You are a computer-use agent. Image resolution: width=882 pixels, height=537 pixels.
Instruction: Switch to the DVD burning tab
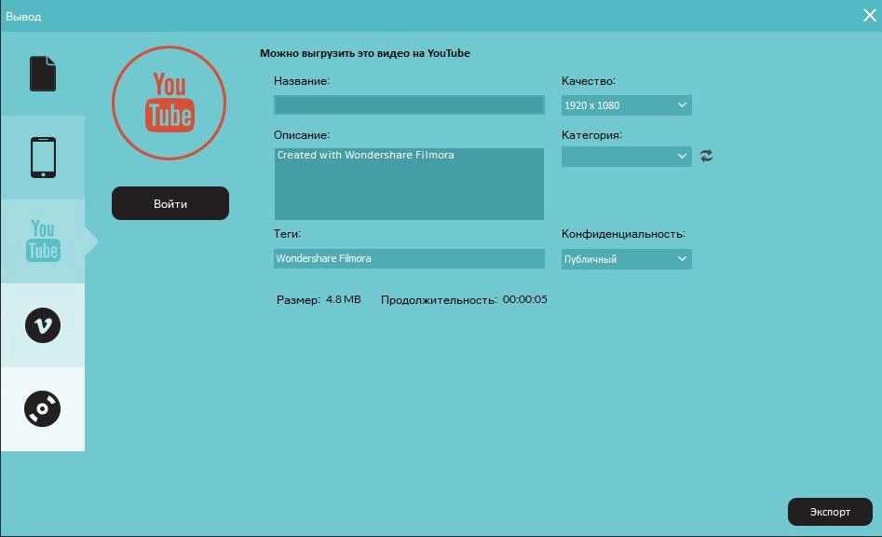[x=43, y=408]
